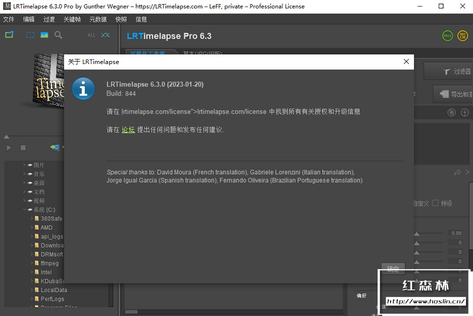This screenshot has width=473, height=316.
Task: Expand the 文档 folder
Action: pos(24,192)
